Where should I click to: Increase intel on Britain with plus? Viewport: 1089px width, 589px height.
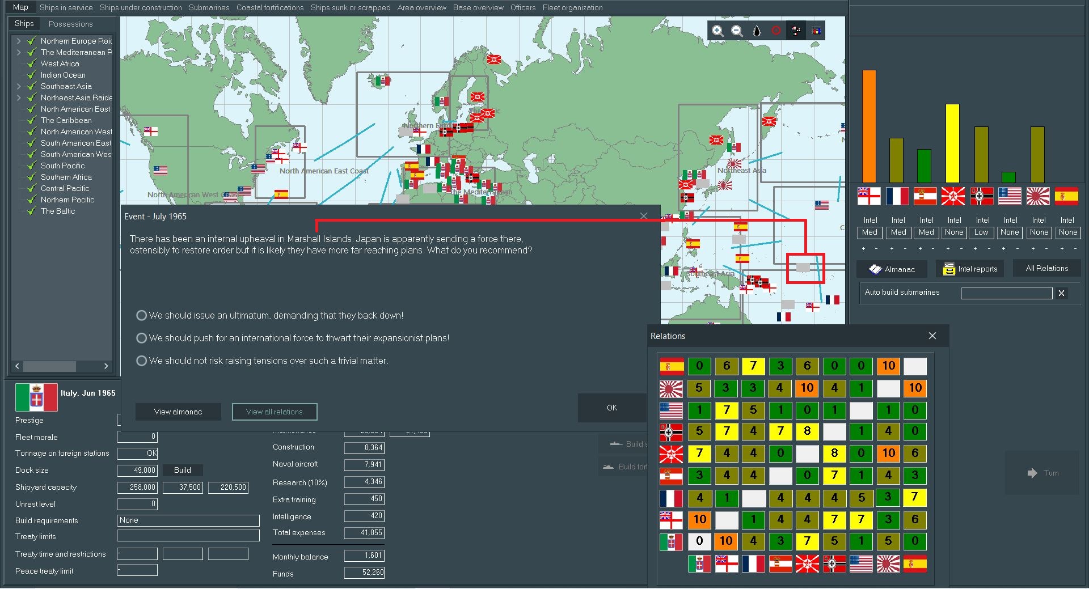(x=863, y=249)
